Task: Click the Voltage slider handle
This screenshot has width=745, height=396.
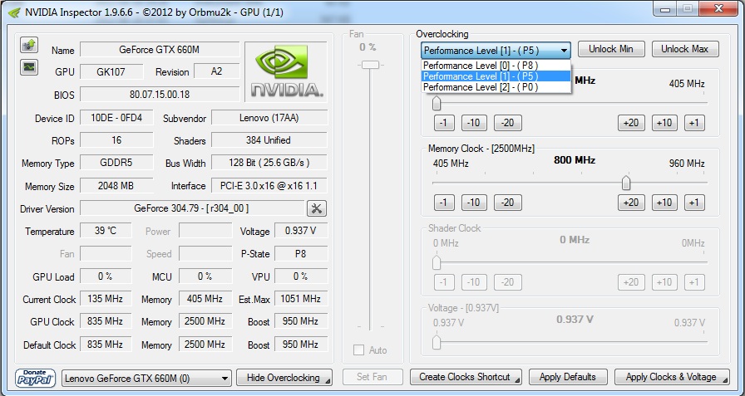Action: [437, 342]
